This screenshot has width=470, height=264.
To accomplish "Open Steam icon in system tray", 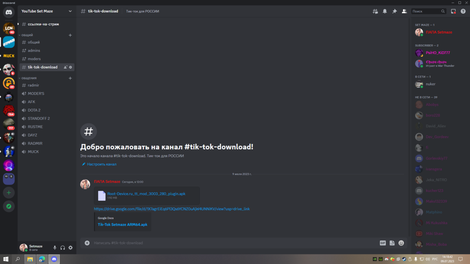I will [404, 259].
